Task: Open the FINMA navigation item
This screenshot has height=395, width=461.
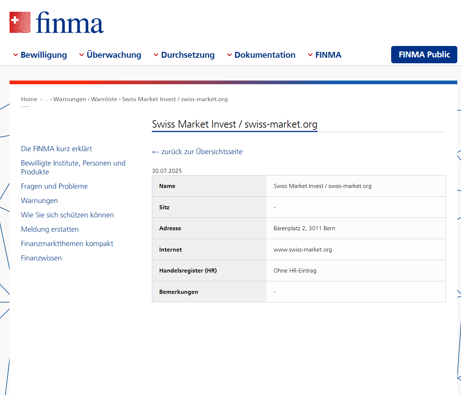Action: click(x=328, y=55)
